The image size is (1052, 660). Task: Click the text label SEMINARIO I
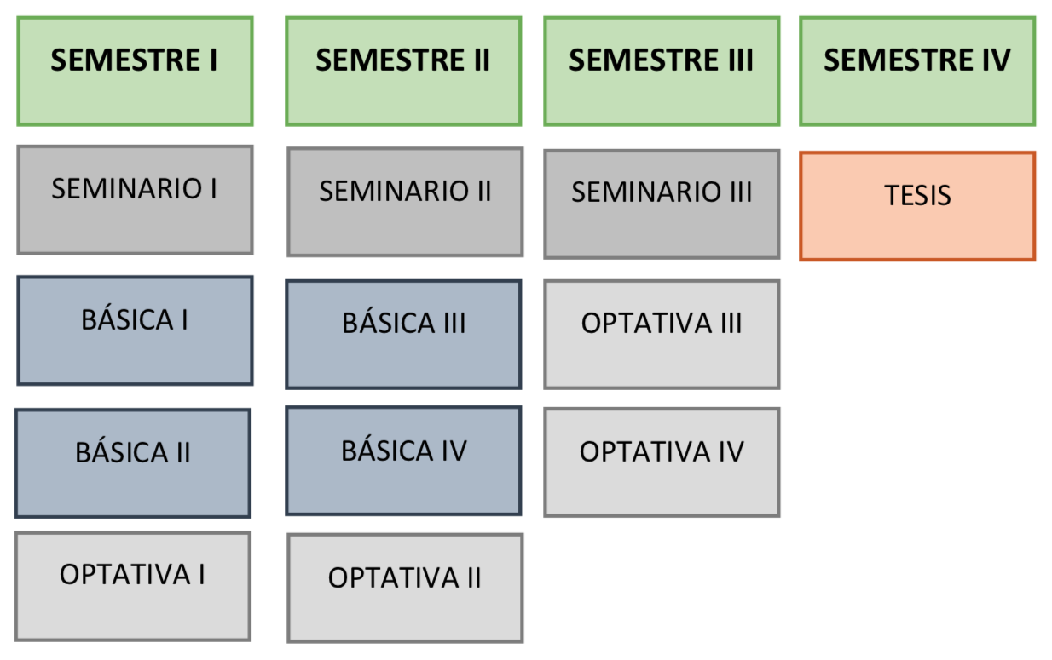click(x=134, y=188)
